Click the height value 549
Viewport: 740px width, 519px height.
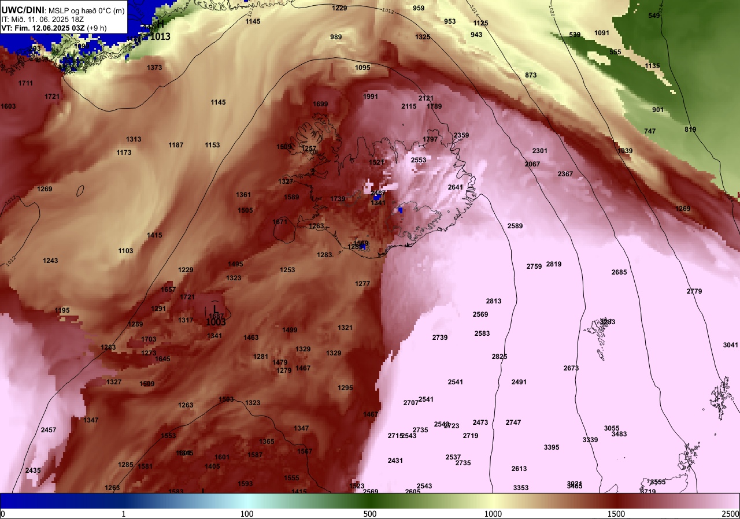click(x=654, y=16)
